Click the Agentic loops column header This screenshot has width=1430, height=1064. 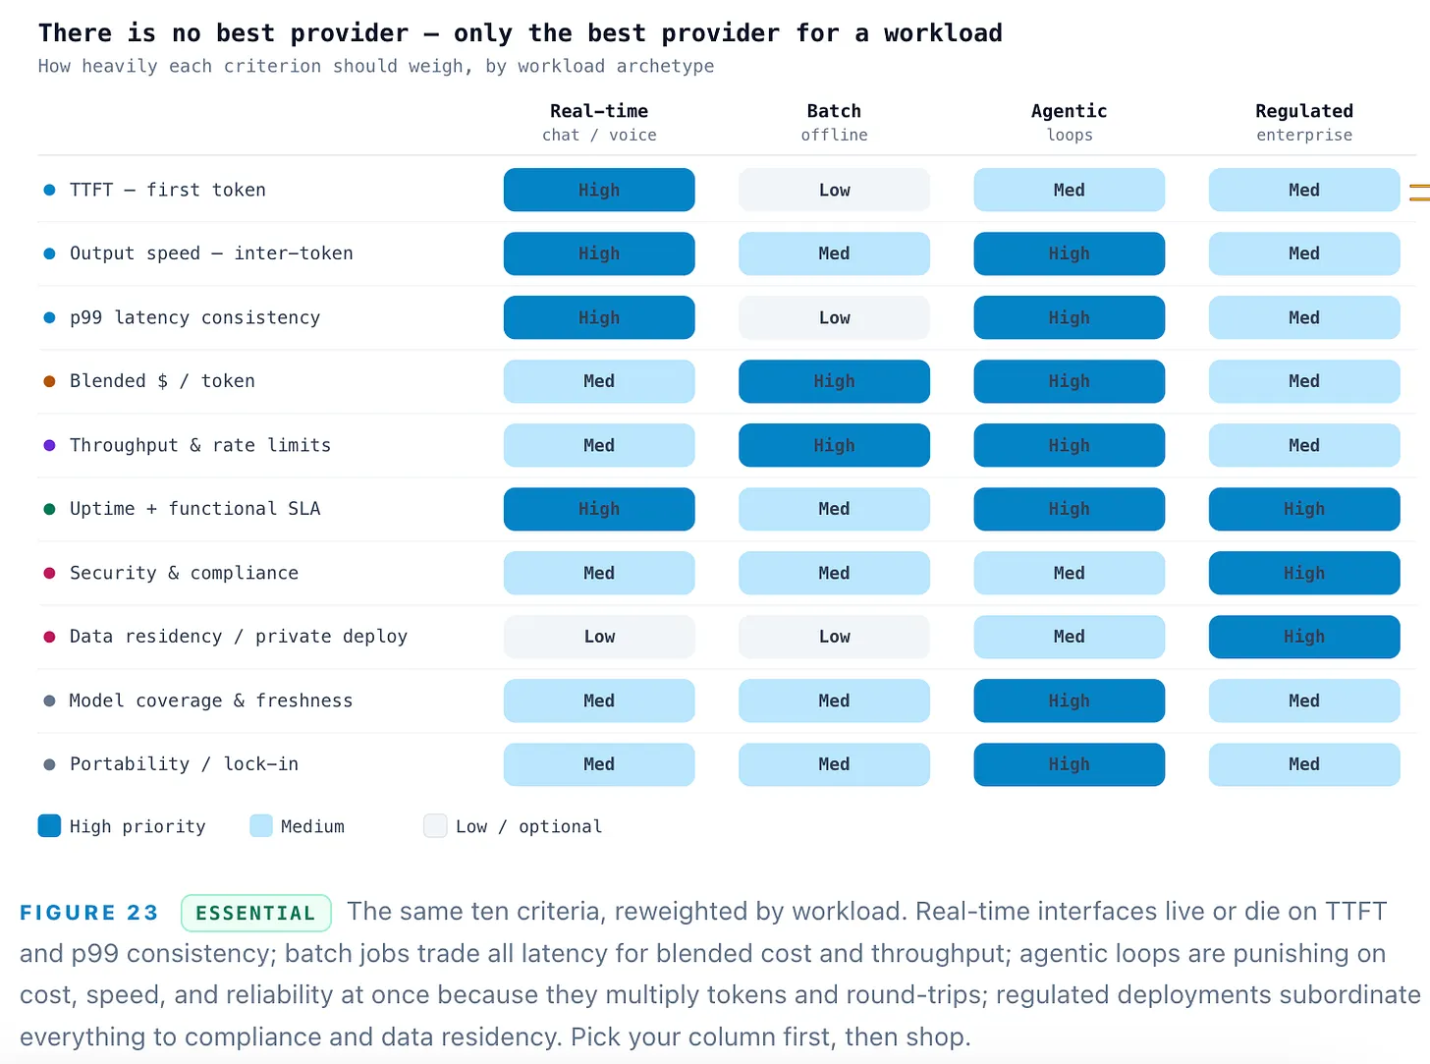tap(1070, 123)
